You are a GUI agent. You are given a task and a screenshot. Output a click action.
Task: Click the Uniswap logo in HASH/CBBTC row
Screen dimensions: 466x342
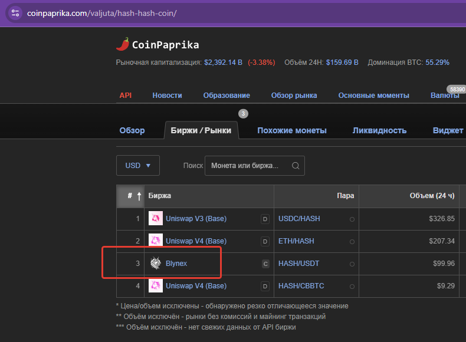tap(156, 286)
